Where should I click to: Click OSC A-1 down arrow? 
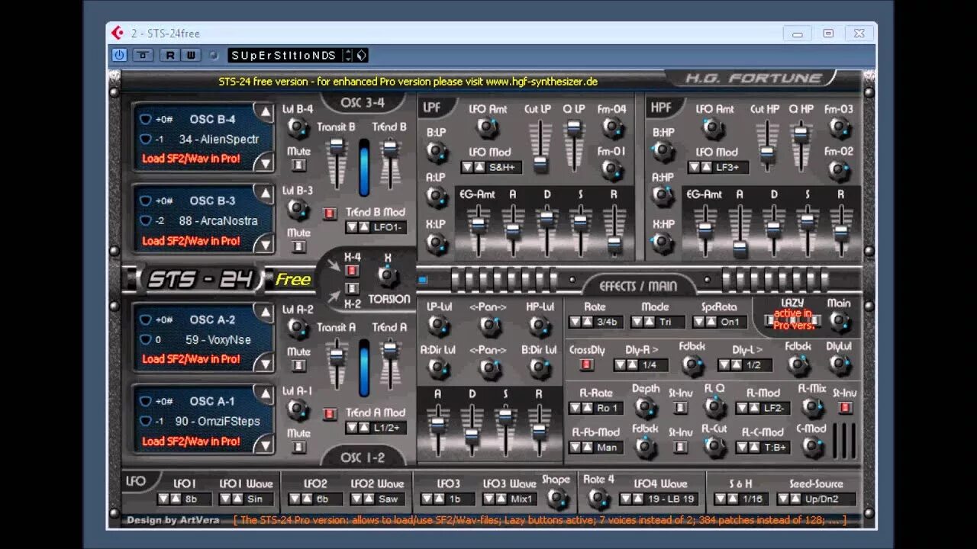[x=265, y=444]
